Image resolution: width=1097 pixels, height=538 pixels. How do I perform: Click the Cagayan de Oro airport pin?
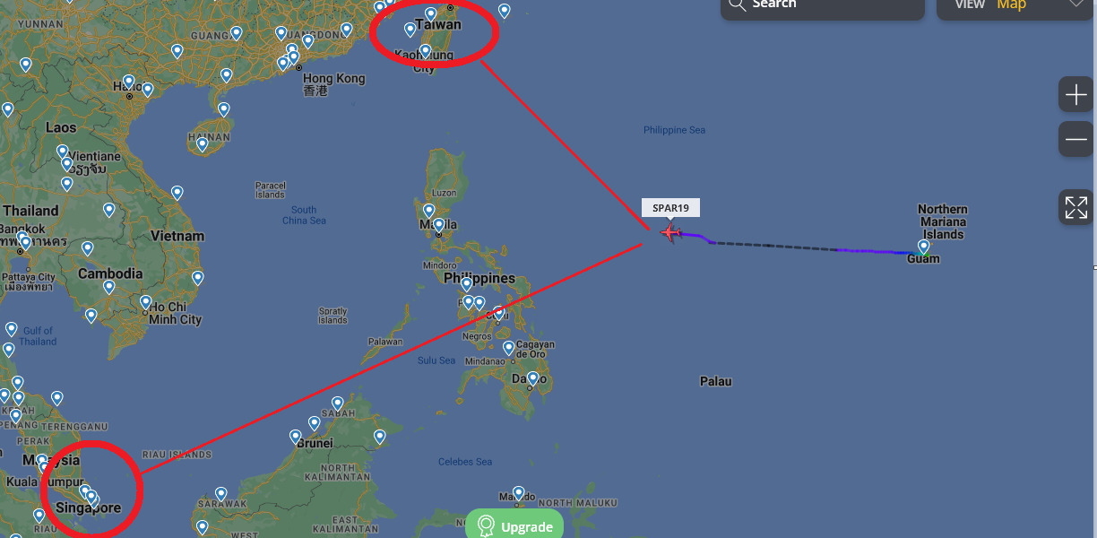[x=508, y=348]
